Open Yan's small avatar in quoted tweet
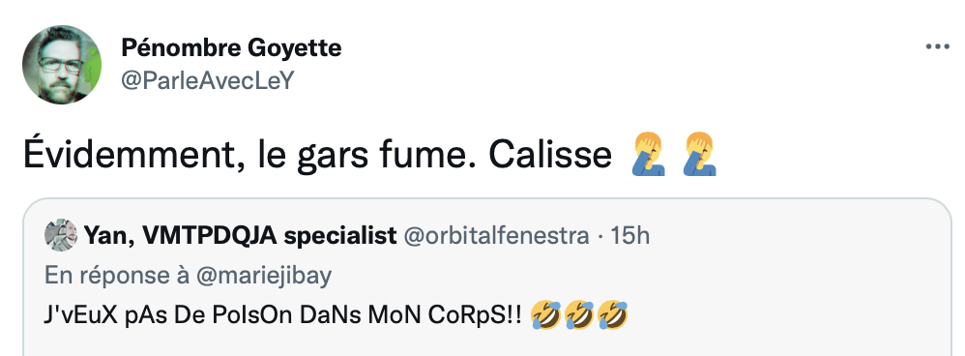965x356 pixels. (x=60, y=235)
